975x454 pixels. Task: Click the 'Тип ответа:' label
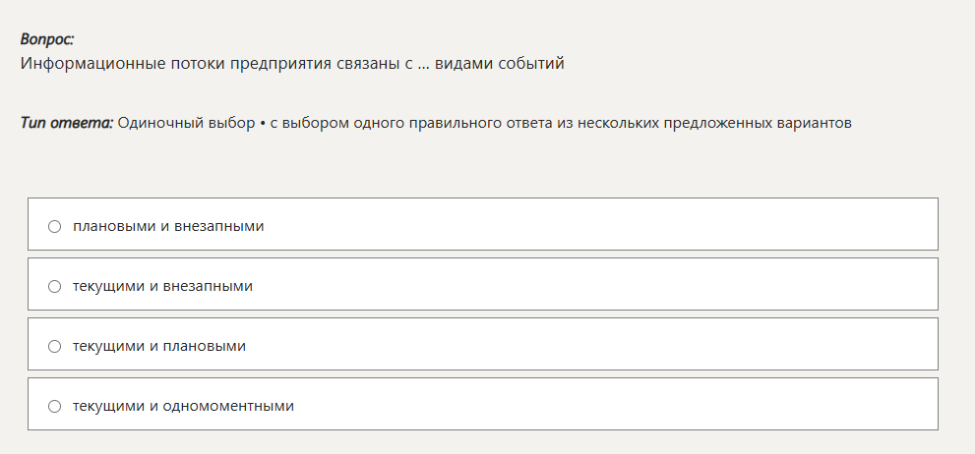click(66, 124)
